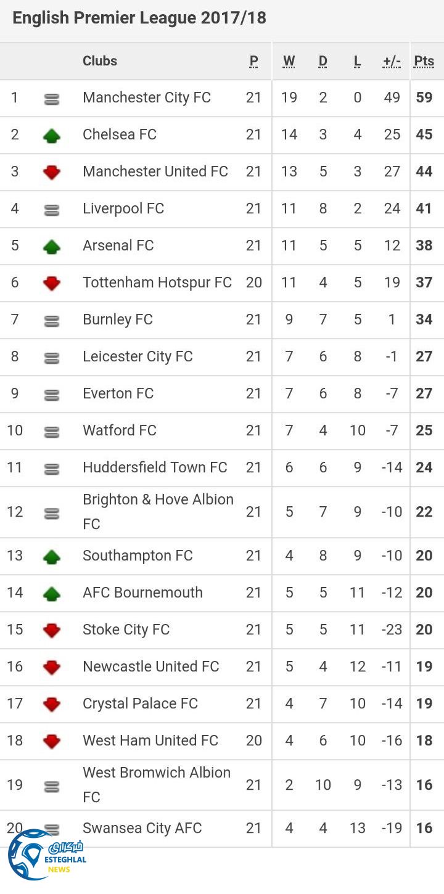Sort table by Pts column header
Viewport: 444px width, 894px height.
tap(424, 61)
